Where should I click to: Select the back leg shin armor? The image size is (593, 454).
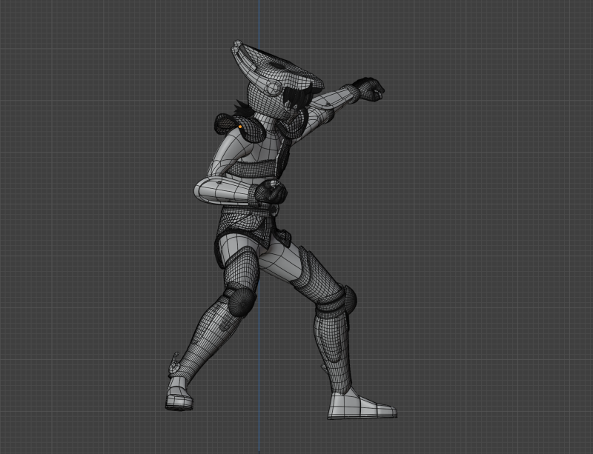pyautogui.click(x=211, y=333)
